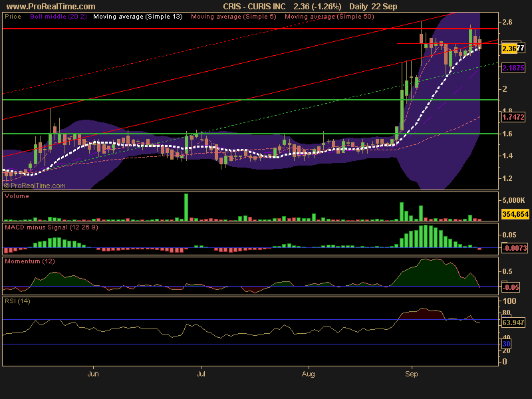
Task: Select Moving average (Simple 5) legend
Action: [234, 16]
